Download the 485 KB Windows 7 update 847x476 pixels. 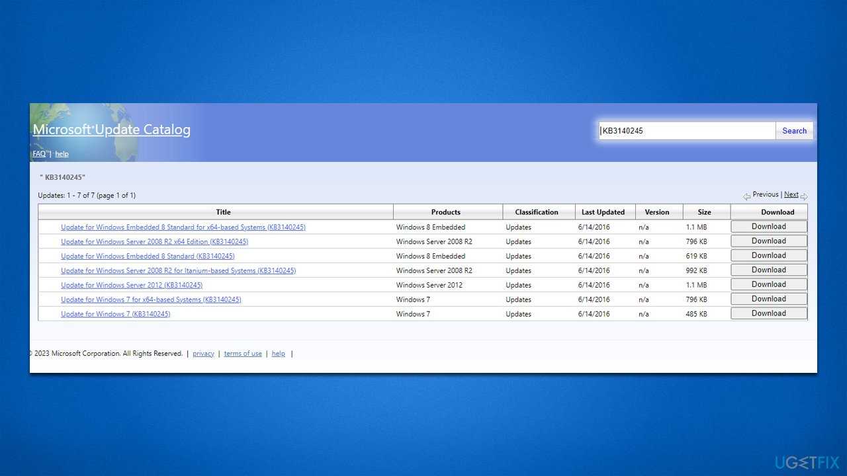769,314
